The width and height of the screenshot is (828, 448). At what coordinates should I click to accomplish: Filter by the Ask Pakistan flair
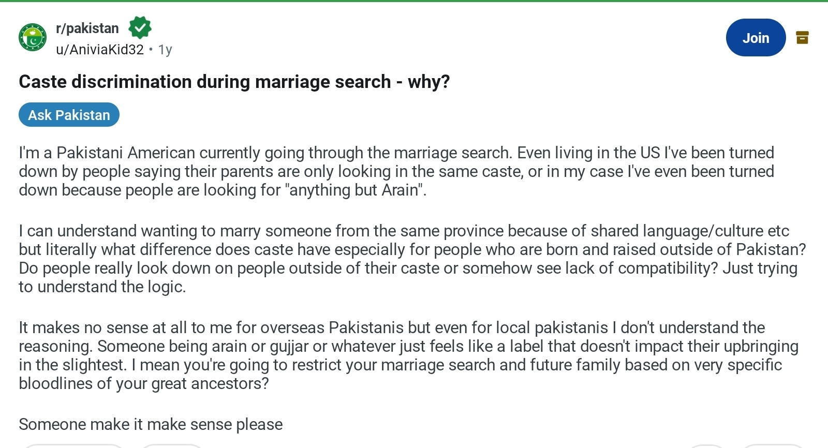coord(69,115)
